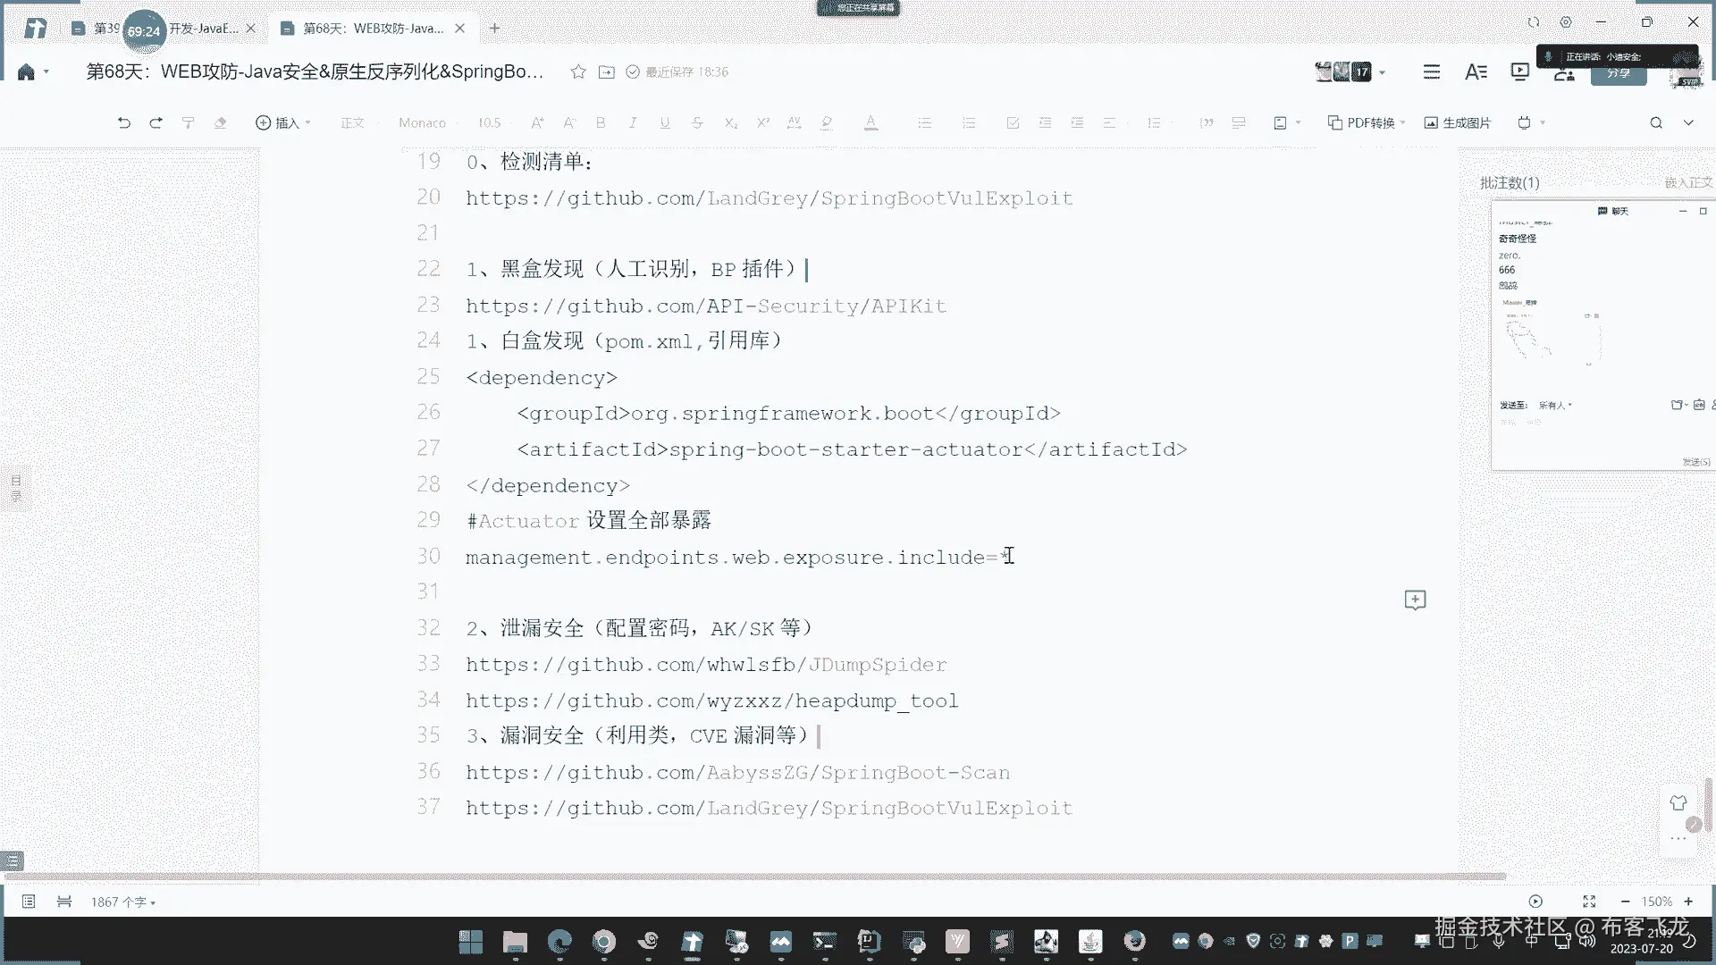Viewport: 1716px width, 965px height.
Task: Click the format painter icon
Action: pos(188,122)
